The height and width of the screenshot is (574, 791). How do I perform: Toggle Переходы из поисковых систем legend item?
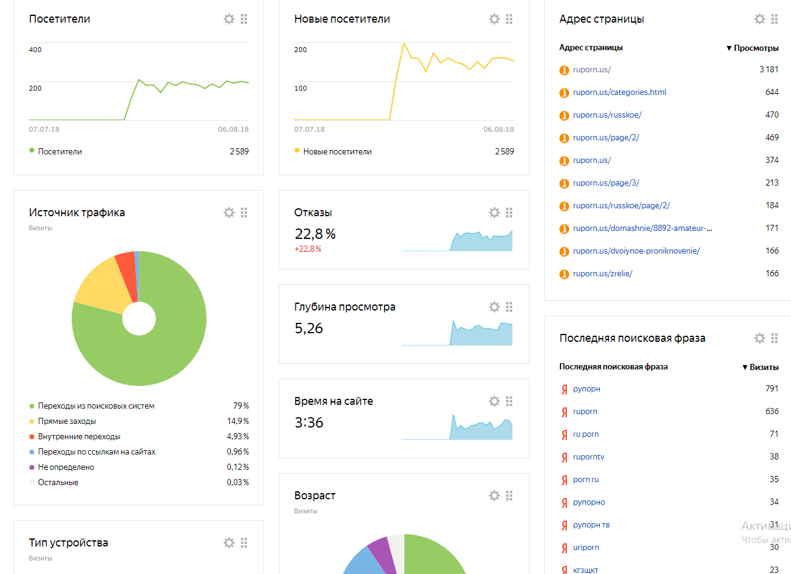(x=92, y=406)
